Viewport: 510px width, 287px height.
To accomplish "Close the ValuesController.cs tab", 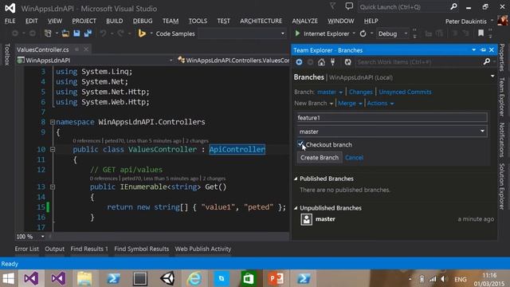I will (86, 49).
